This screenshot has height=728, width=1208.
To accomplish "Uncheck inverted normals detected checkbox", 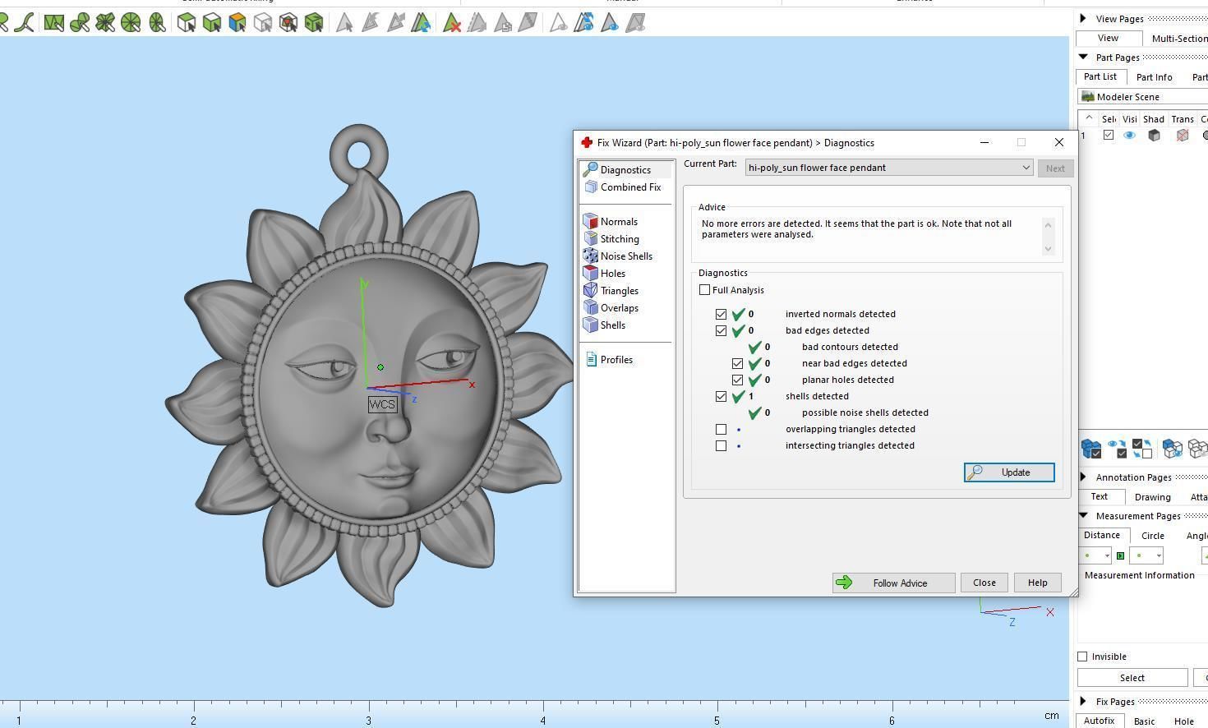I will point(722,315).
